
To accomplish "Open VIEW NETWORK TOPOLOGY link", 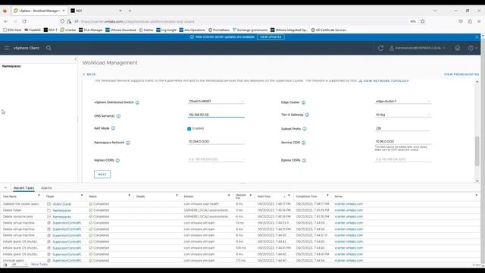I will pyautogui.click(x=384, y=81).
